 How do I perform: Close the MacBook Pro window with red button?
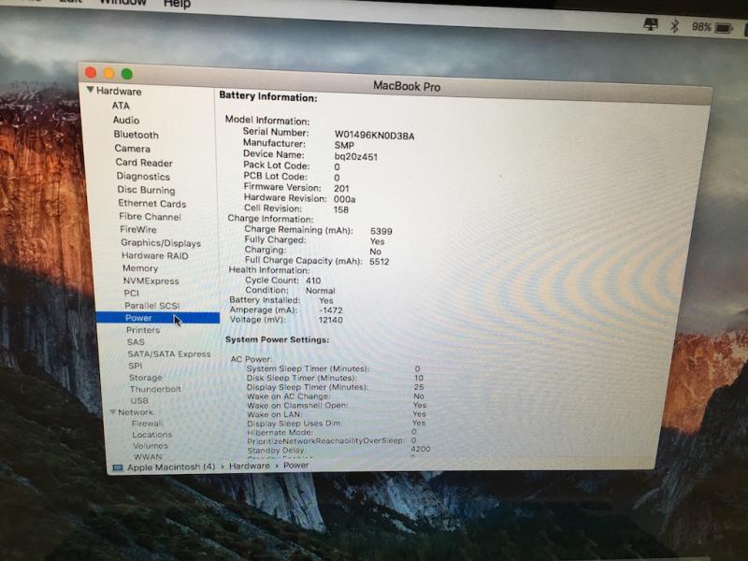pyautogui.click(x=91, y=73)
